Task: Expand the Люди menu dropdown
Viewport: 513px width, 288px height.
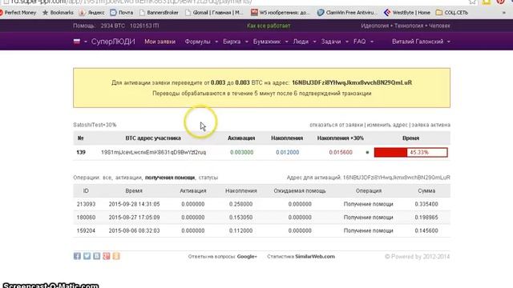Action: (x=314, y=42)
